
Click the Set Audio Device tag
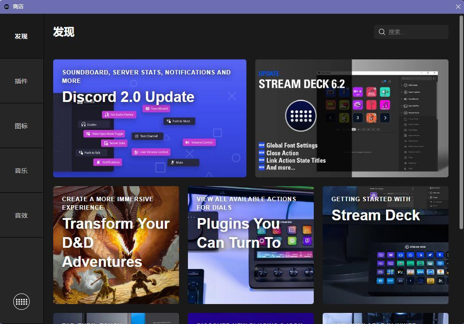click(x=119, y=114)
